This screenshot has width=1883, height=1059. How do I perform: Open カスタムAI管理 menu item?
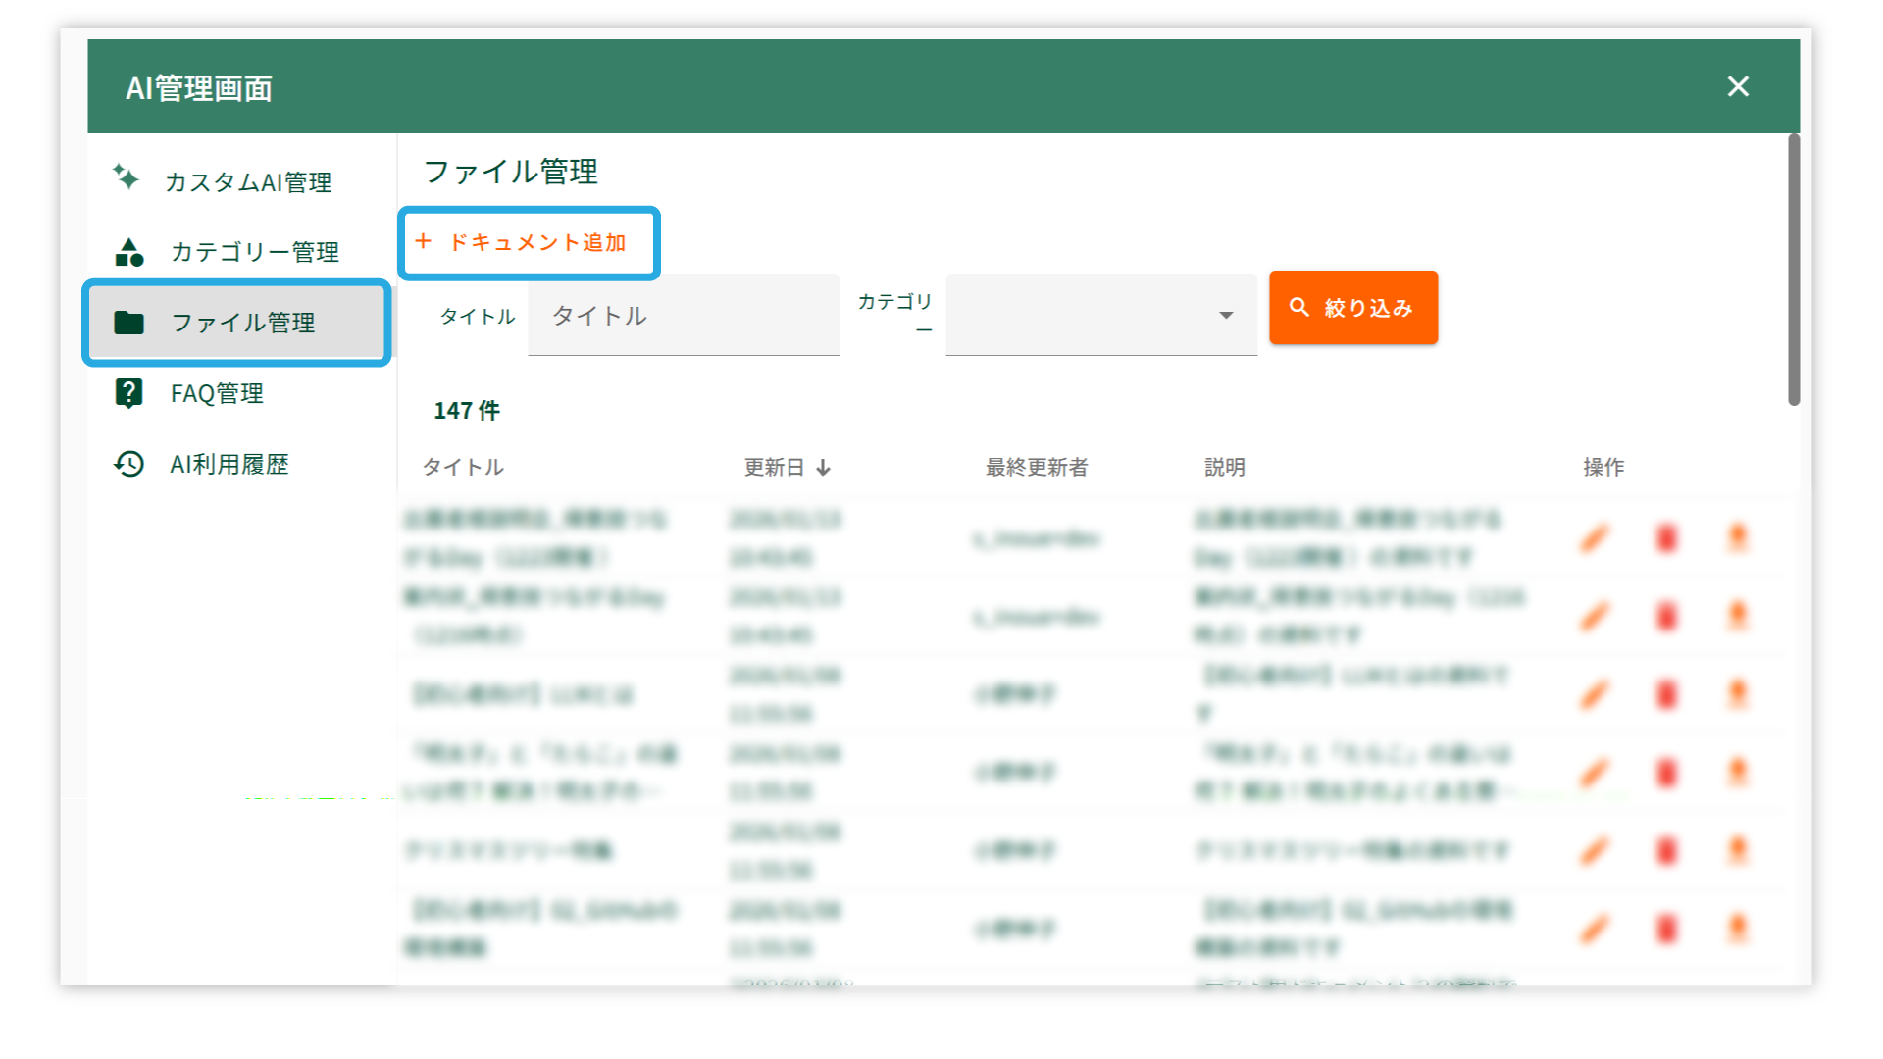pos(248,182)
